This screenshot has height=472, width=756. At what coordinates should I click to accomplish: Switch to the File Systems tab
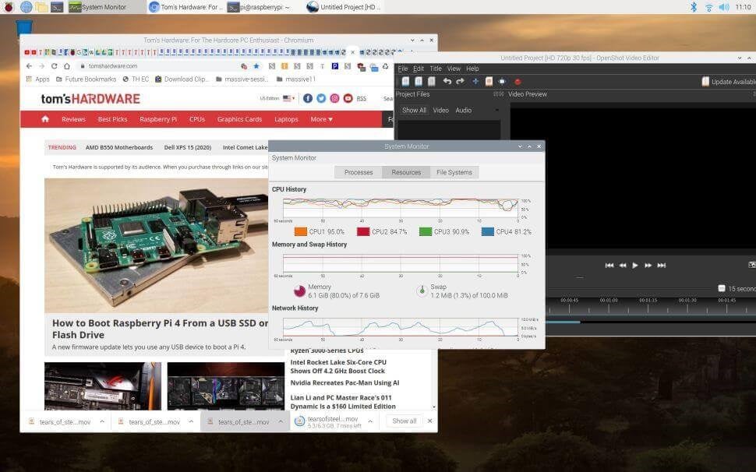pos(454,172)
